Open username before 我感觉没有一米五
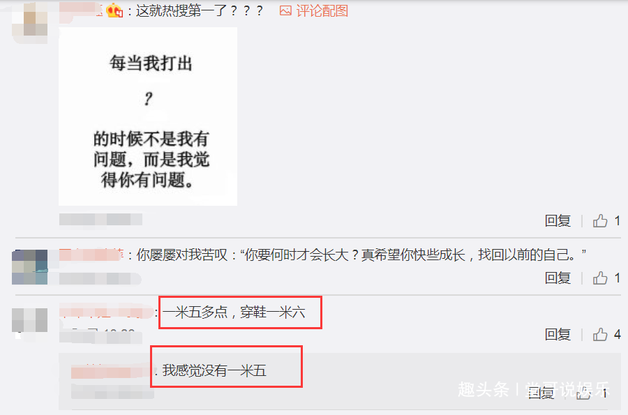The image size is (628, 415). (x=110, y=372)
